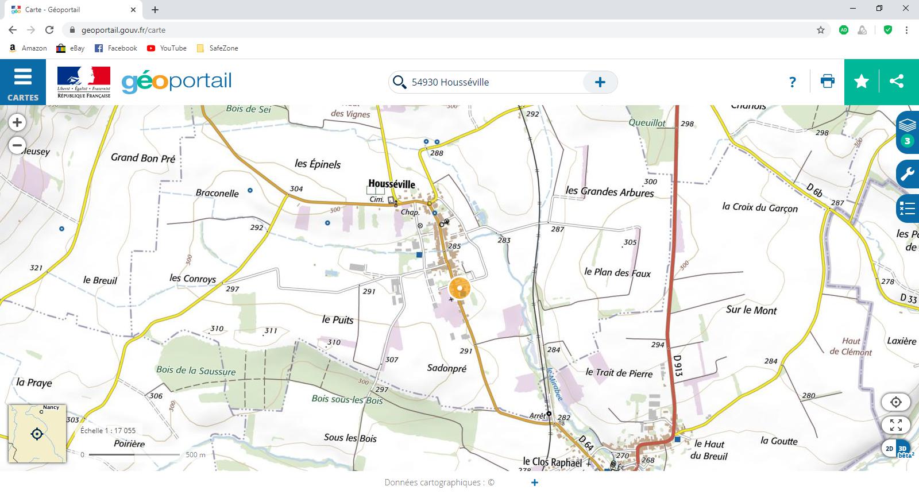Click the D 913 road label

pyautogui.click(x=678, y=366)
